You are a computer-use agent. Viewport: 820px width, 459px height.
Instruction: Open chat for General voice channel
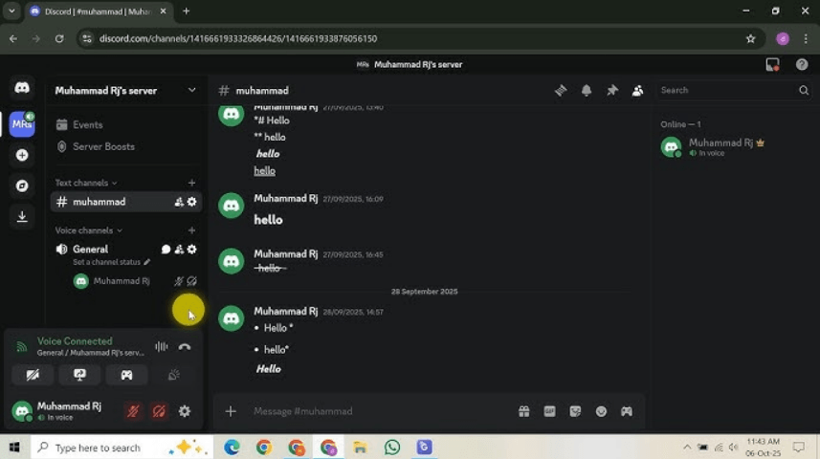pyautogui.click(x=166, y=250)
